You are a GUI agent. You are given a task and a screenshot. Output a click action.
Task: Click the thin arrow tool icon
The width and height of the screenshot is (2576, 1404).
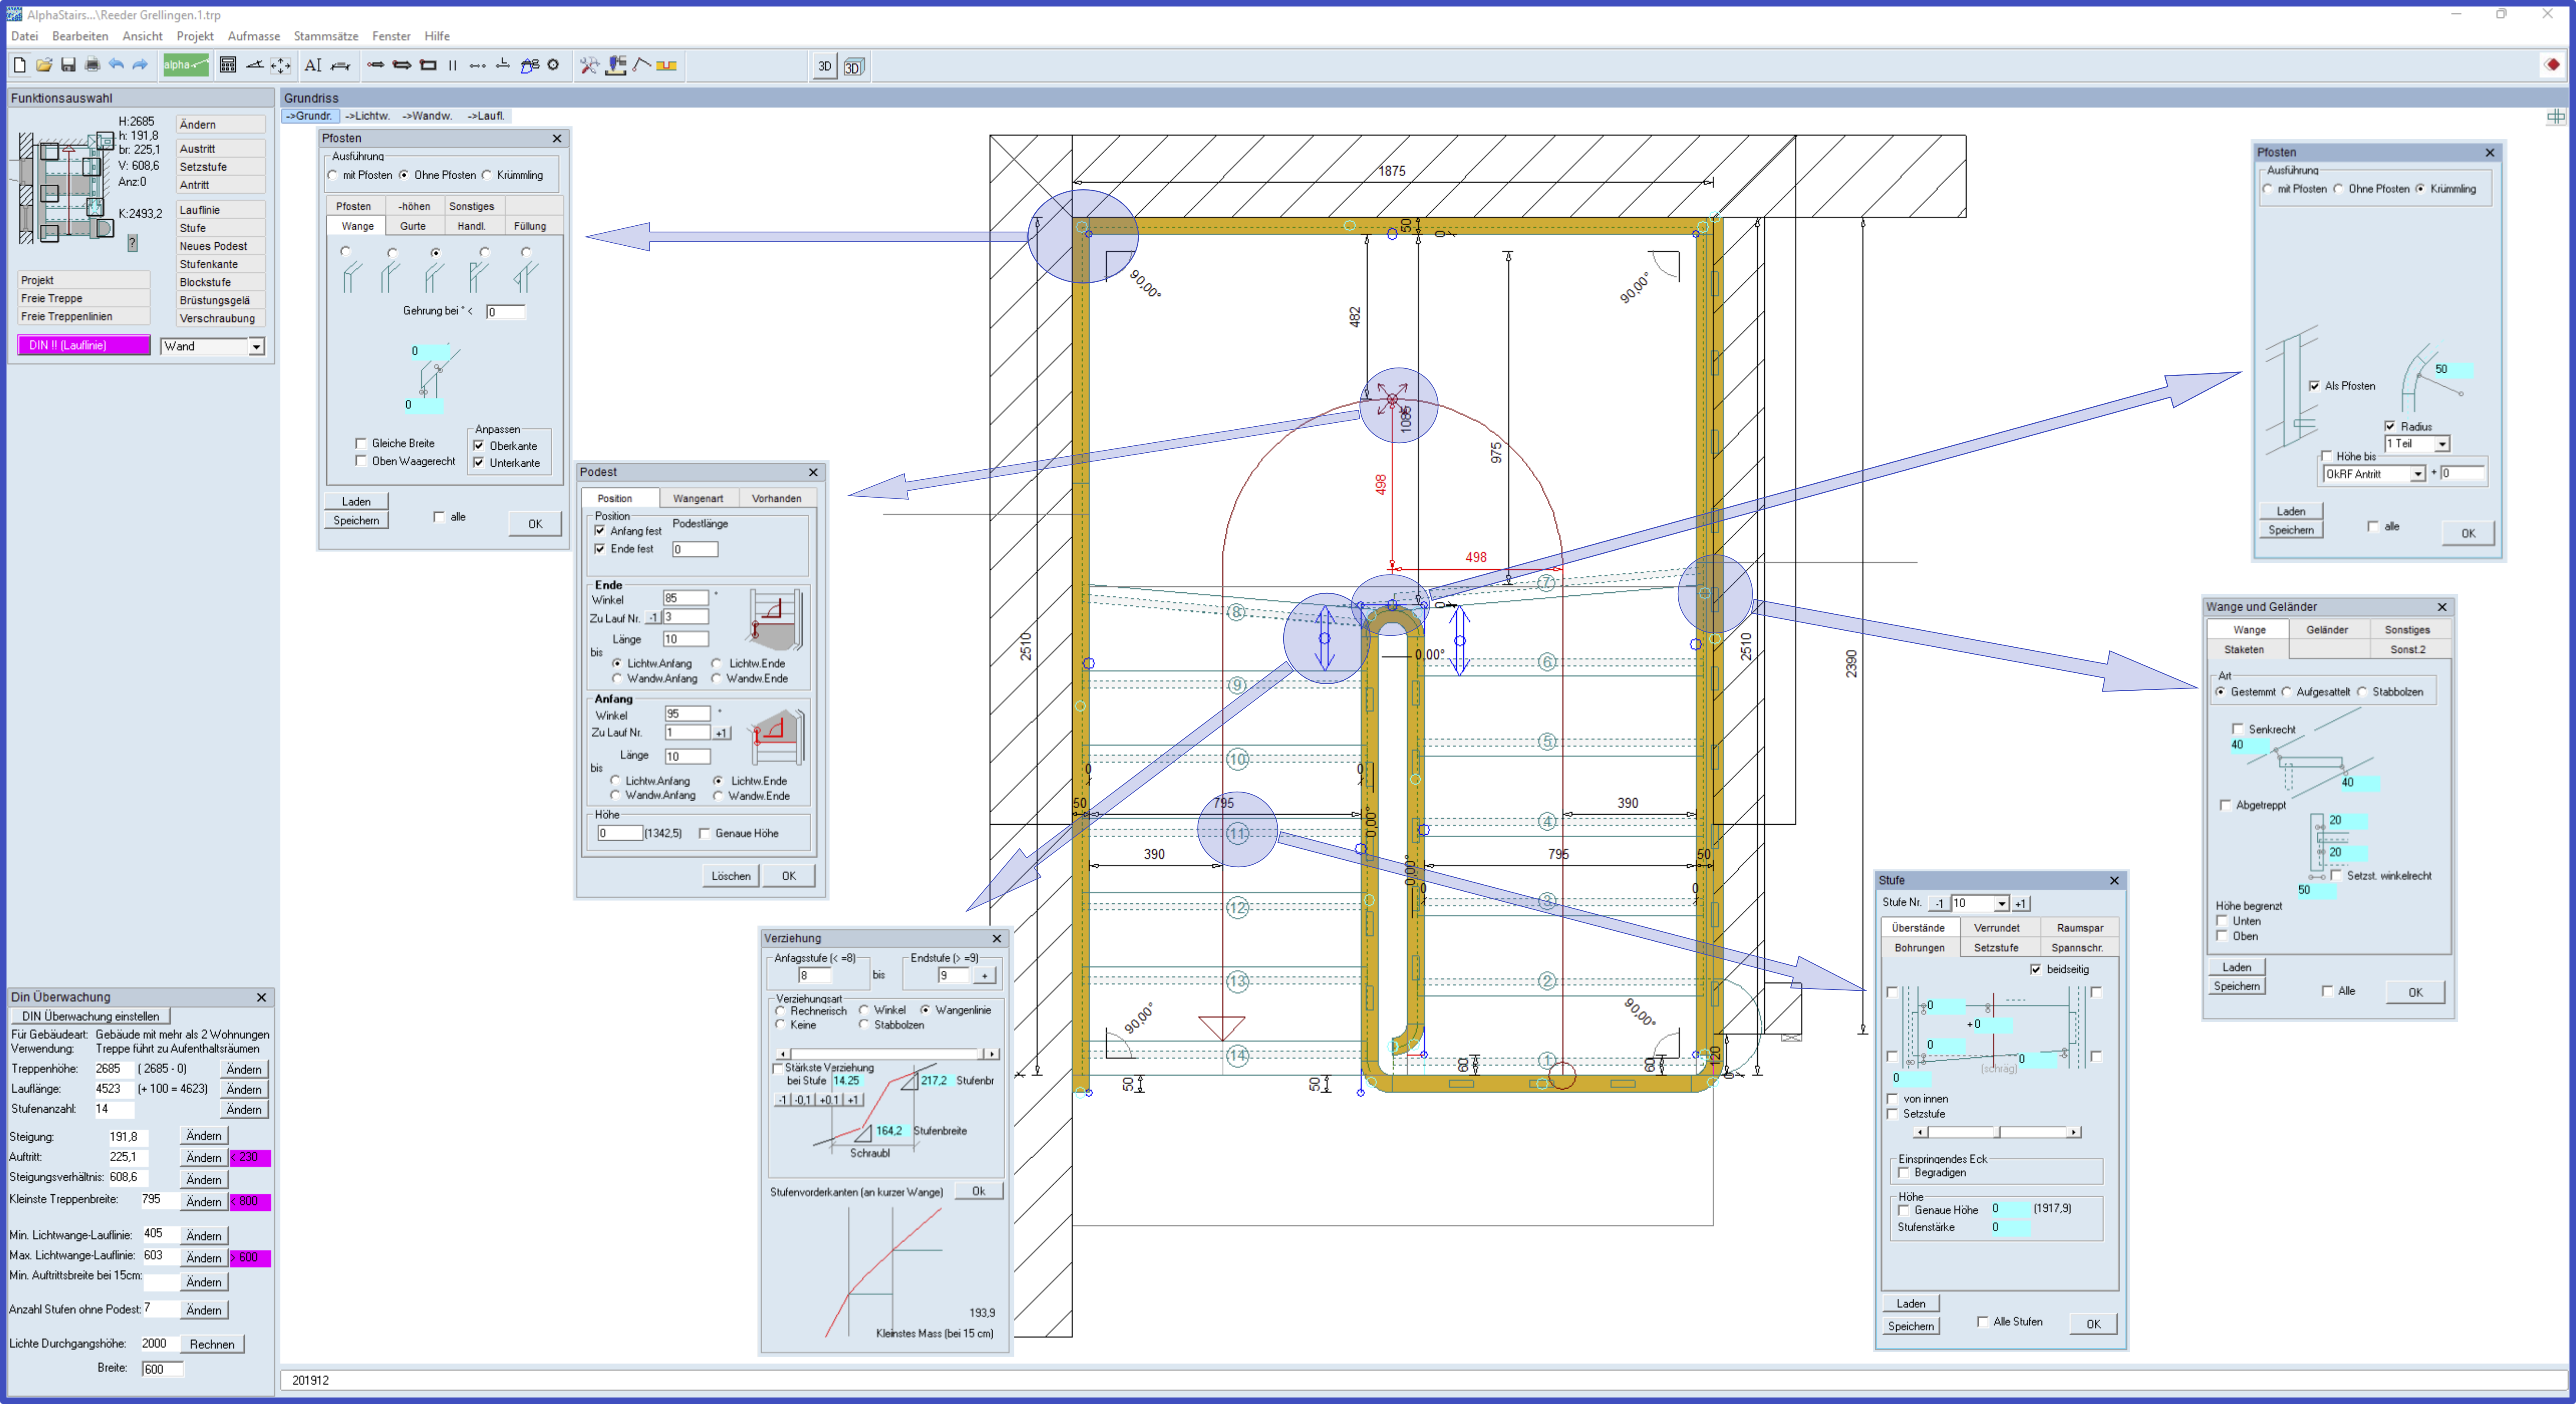[x=376, y=65]
